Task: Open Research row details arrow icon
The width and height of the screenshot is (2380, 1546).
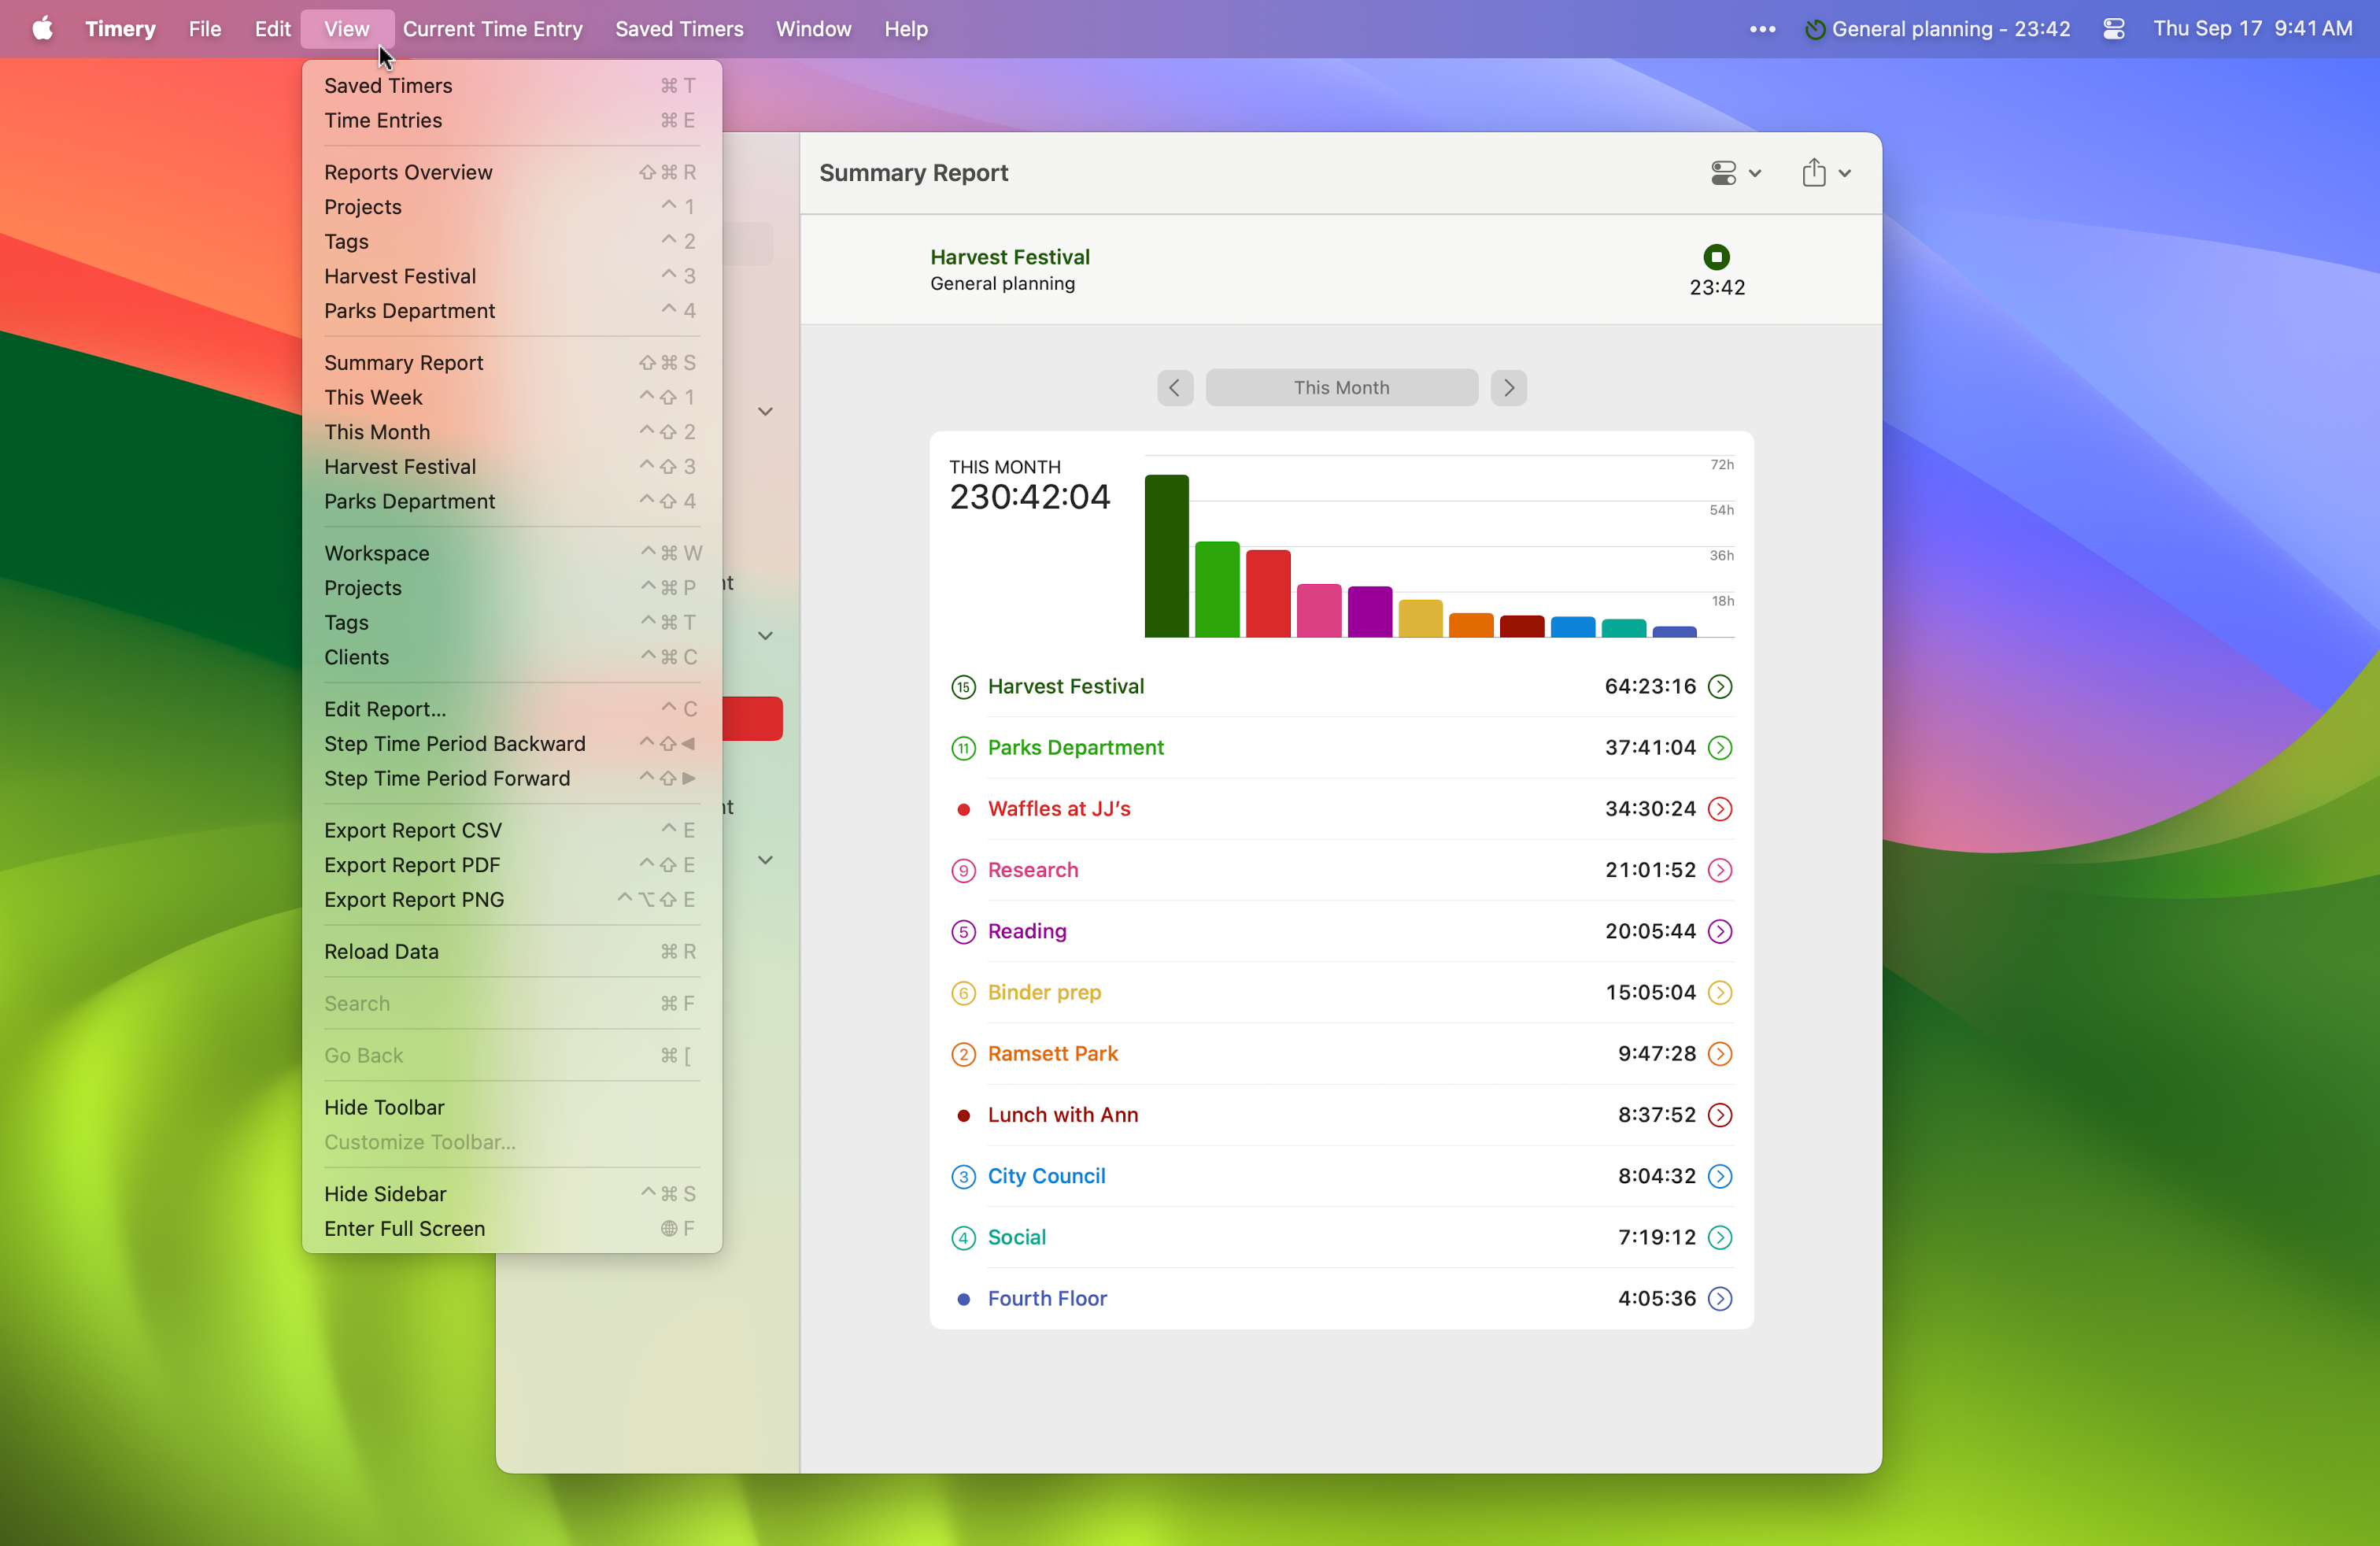Action: (x=1720, y=870)
